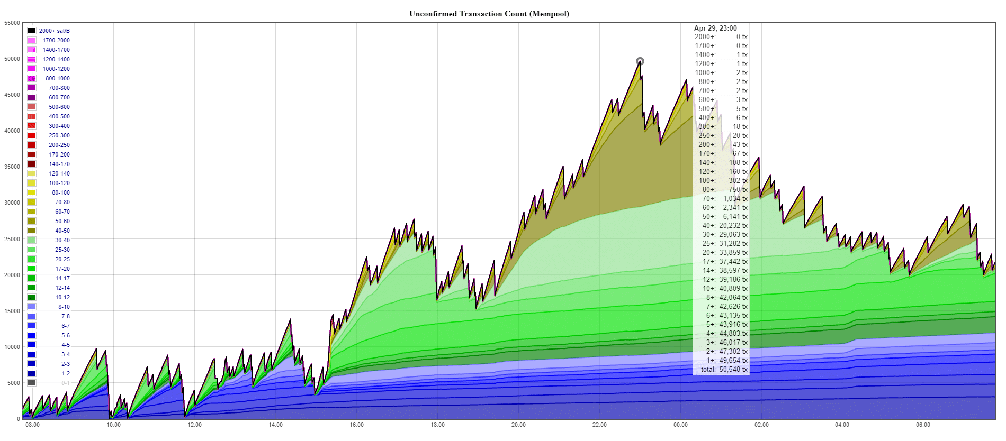Click the 06:00 x-axis time label
This screenshot has height=441, width=1006.
point(923,425)
